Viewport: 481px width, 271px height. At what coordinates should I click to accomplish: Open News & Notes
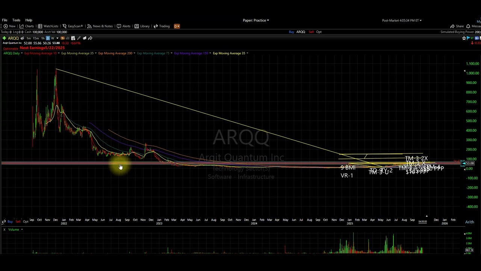pos(100,26)
